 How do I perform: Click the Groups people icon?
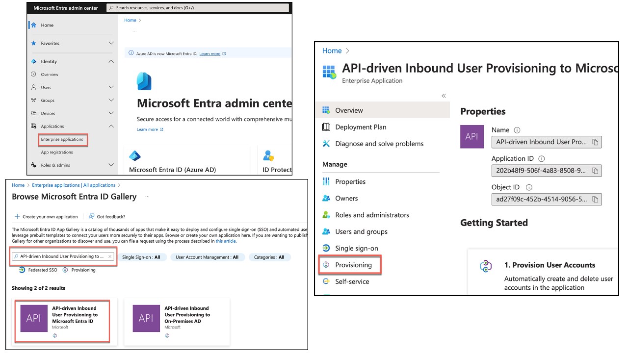point(33,100)
